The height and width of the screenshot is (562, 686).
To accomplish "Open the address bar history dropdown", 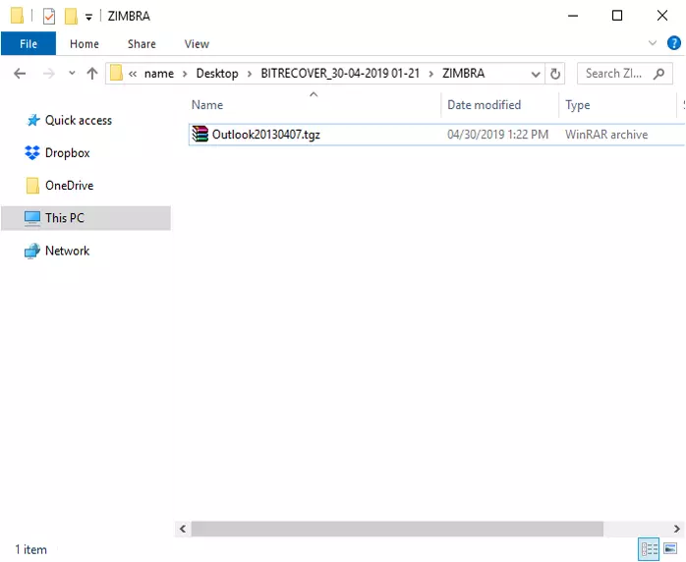I will tap(536, 74).
